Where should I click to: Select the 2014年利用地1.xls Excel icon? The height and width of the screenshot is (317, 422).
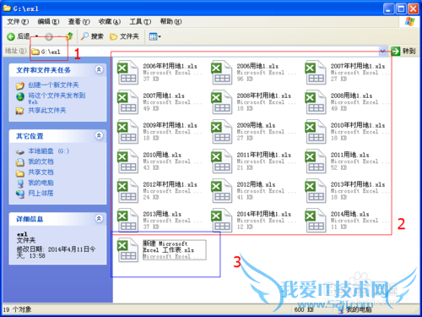[x=222, y=221]
